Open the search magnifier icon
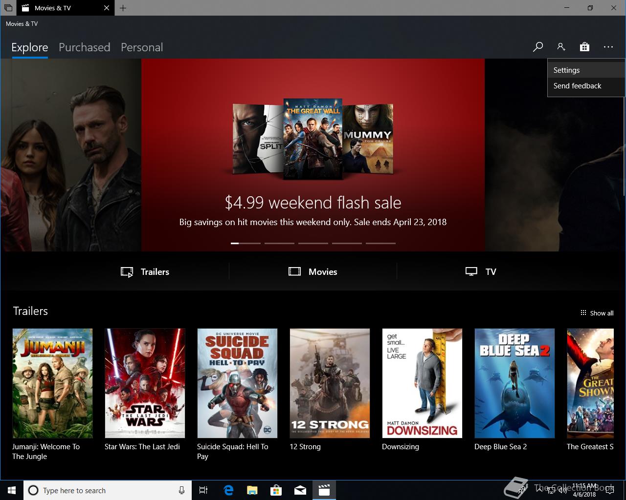This screenshot has height=500, width=626. 538,47
